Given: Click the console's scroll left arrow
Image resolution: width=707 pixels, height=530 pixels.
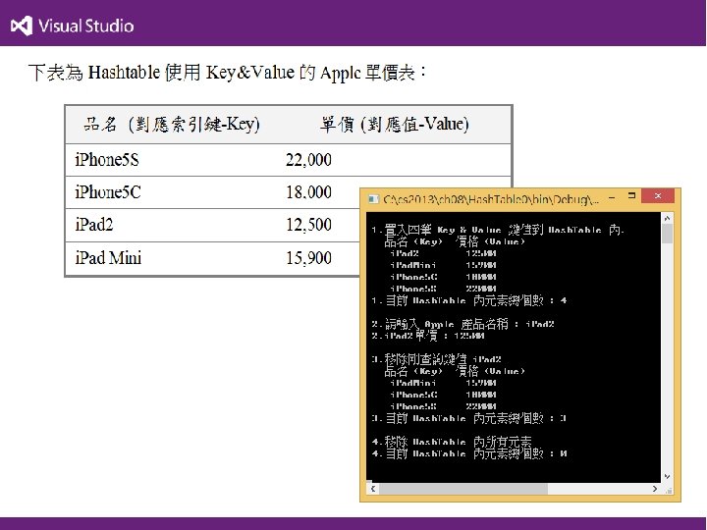Looking at the screenshot, I should (373, 489).
